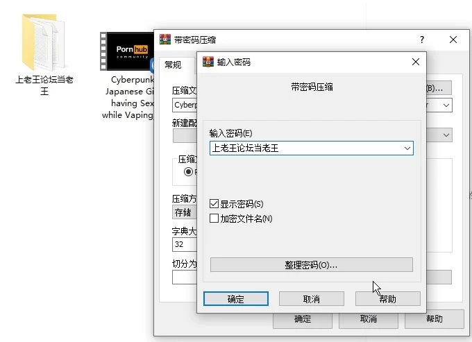This screenshot has height=342, width=472.
Task: Click the 切分为 split volume input field
Action: pos(185,277)
